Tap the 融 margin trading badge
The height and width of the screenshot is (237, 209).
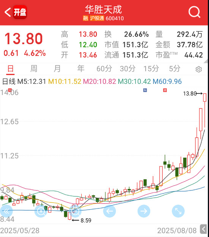(85, 18)
